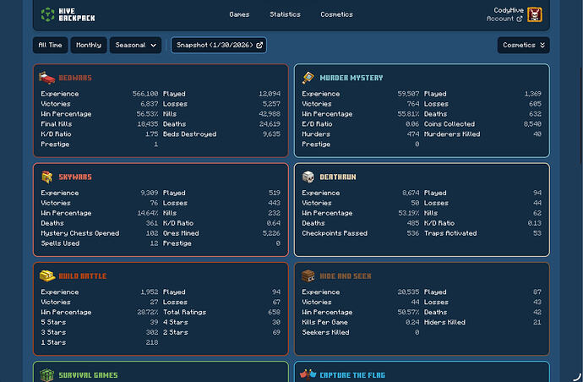Viewport: 583px width, 382px height.
Task: Click the Survival Games heading
Action: [88, 375]
